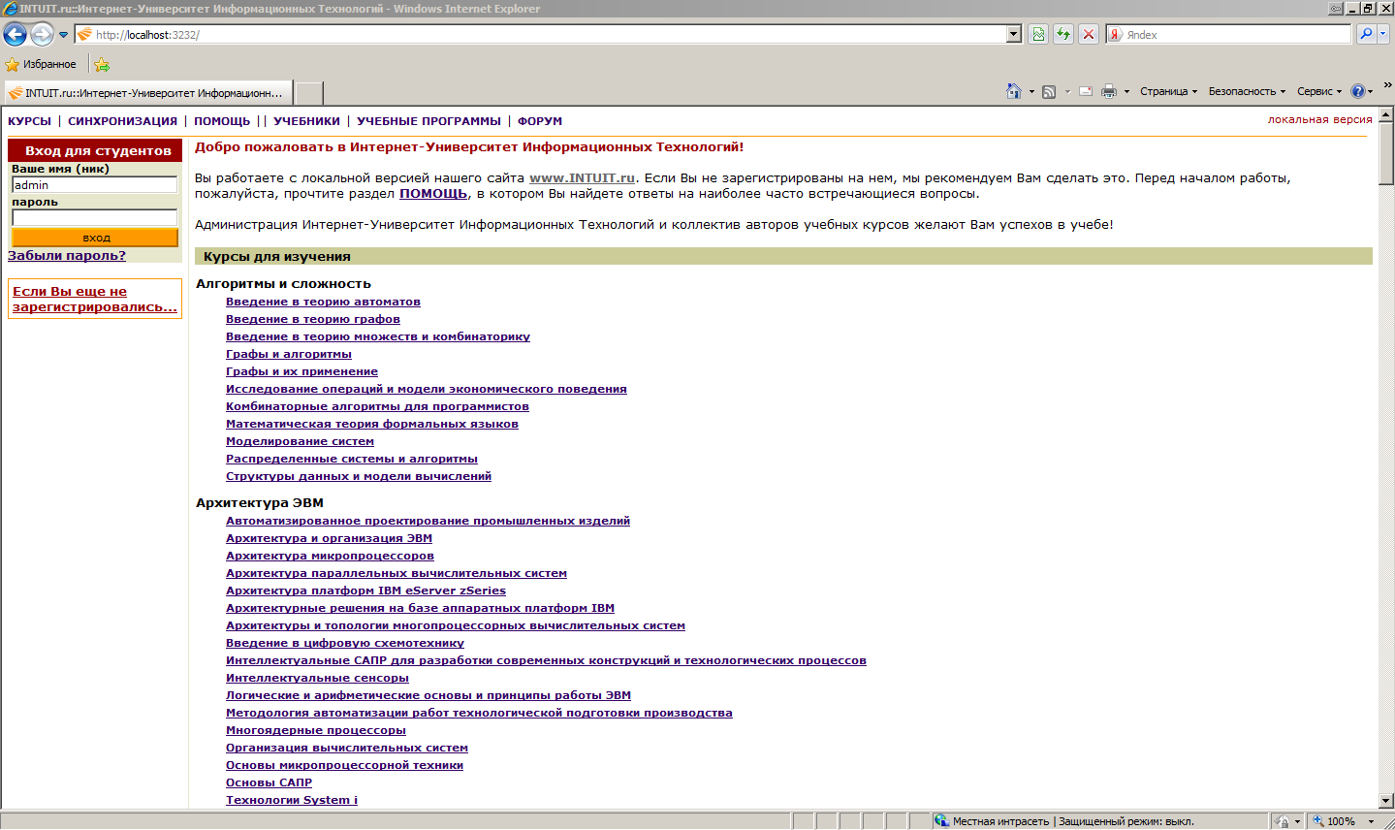The height and width of the screenshot is (830, 1395).
Task: Open the address bar history dropdown
Action: [1014, 34]
